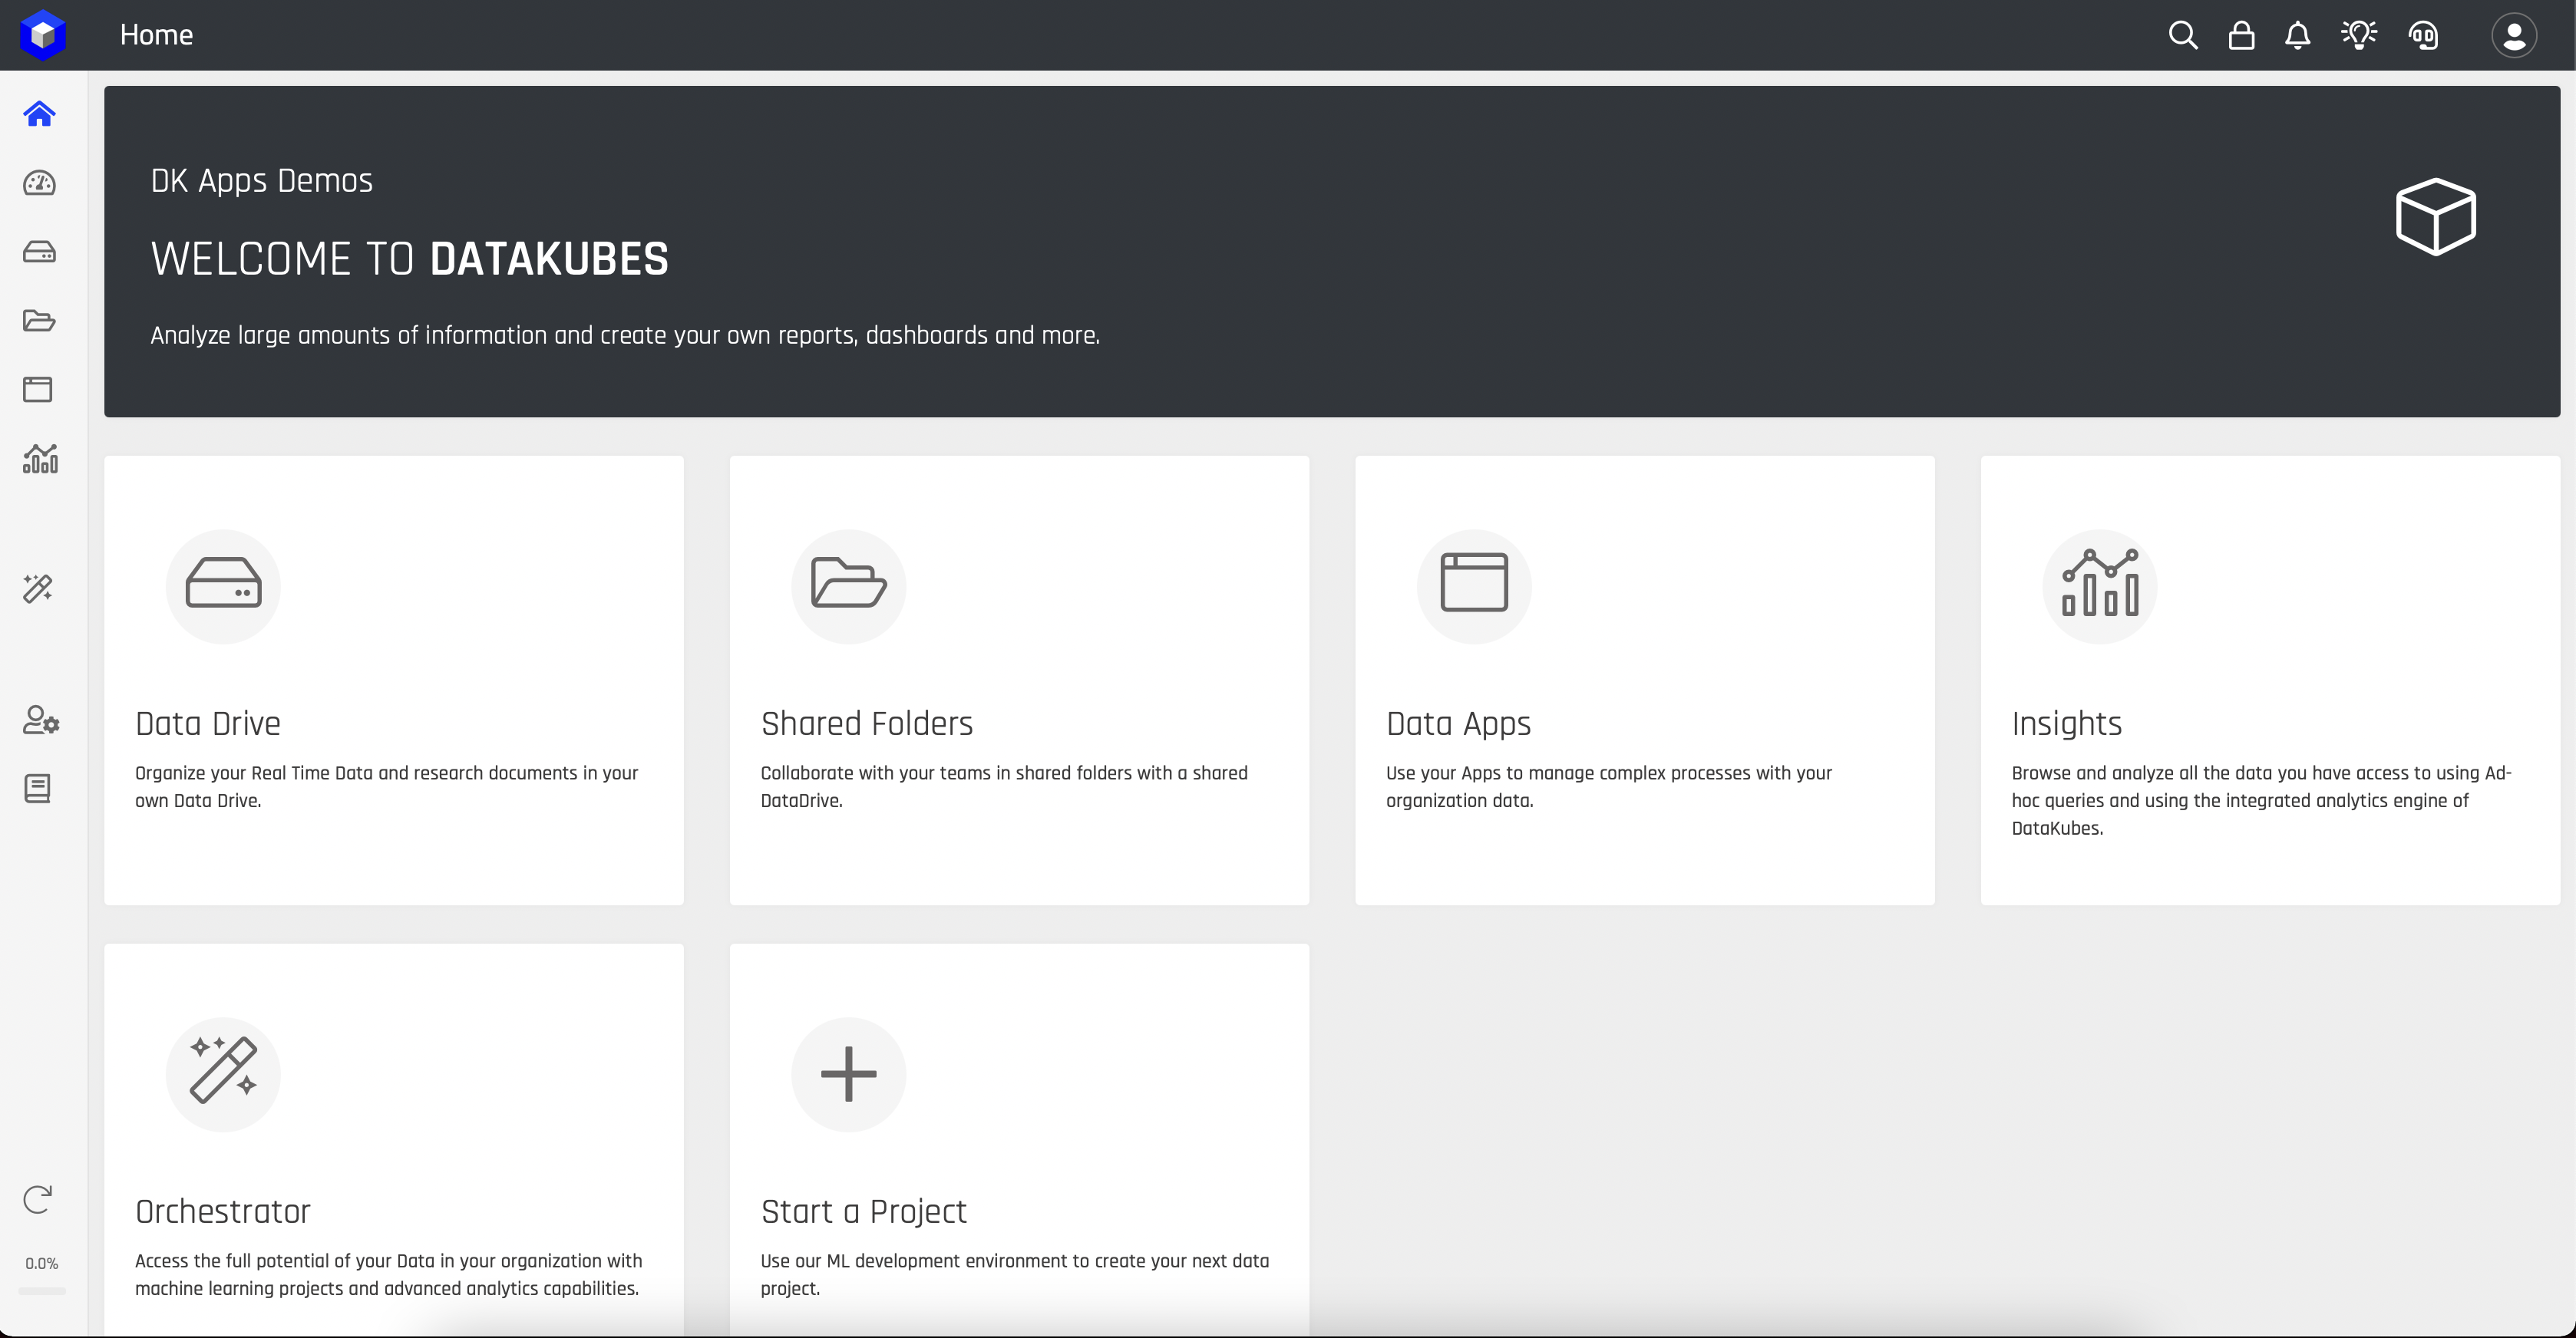Open Insights chart sidebar icon
The width and height of the screenshot is (2576, 1338).
pyautogui.click(x=40, y=459)
